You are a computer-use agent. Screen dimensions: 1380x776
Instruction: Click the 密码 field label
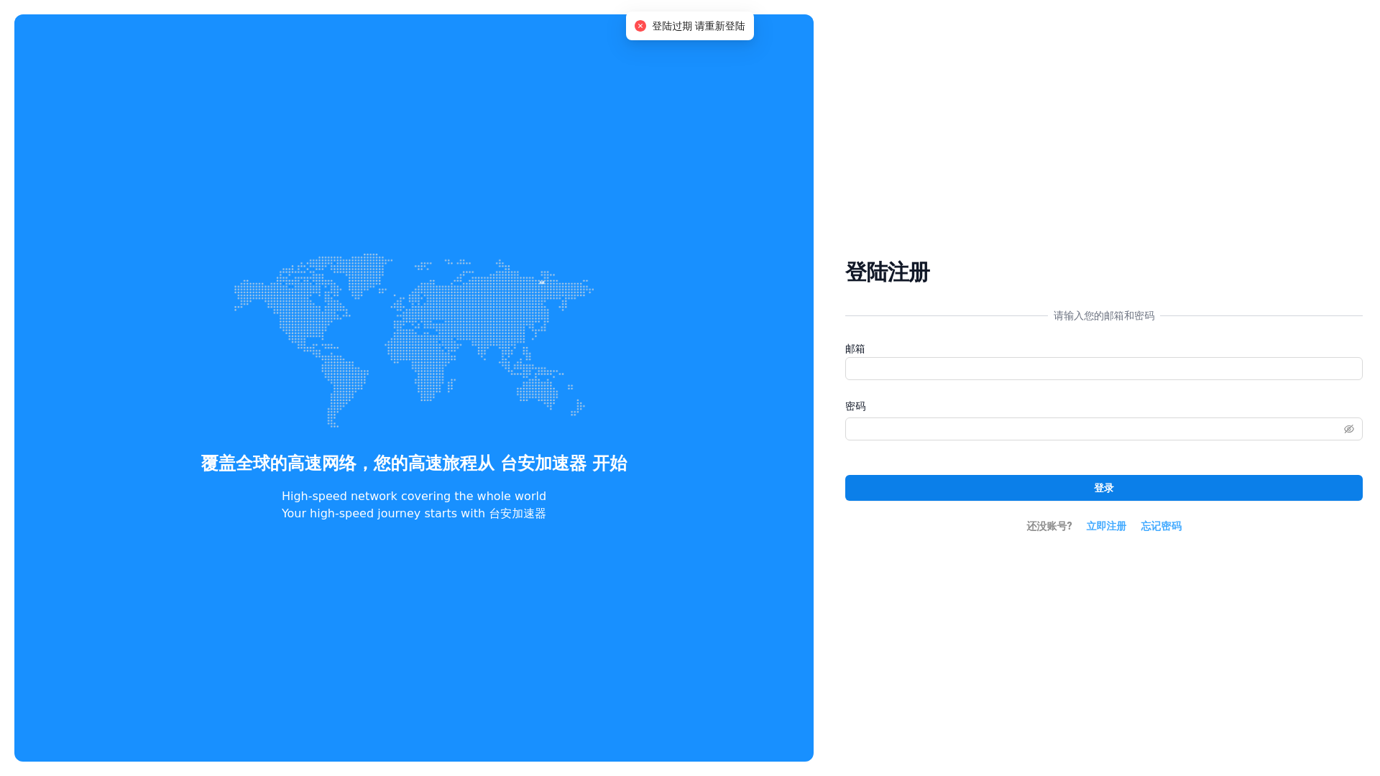pos(855,406)
